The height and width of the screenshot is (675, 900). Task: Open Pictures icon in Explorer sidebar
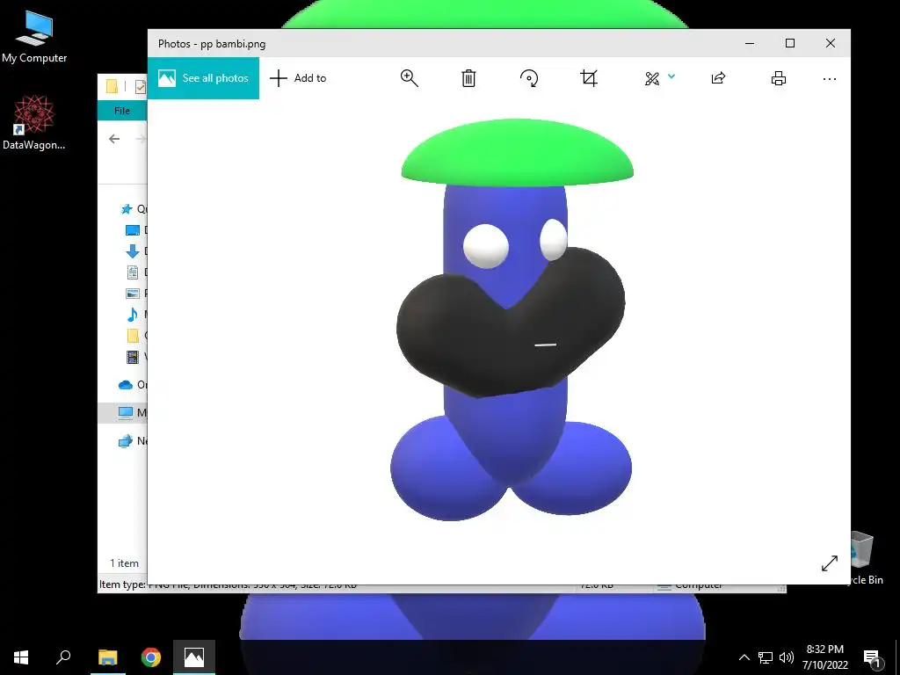coord(133,294)
